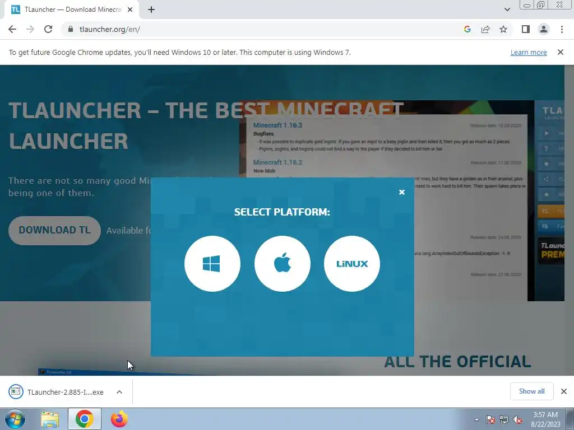Bookmark this tab with the star
This screenshot has width=574, height=430.
503,29
